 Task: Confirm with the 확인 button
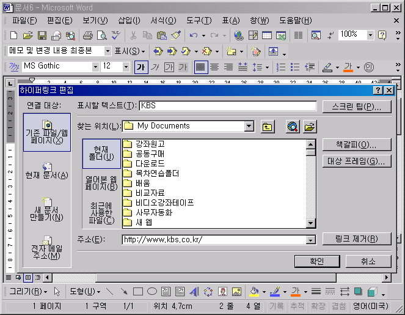point(317,261)
